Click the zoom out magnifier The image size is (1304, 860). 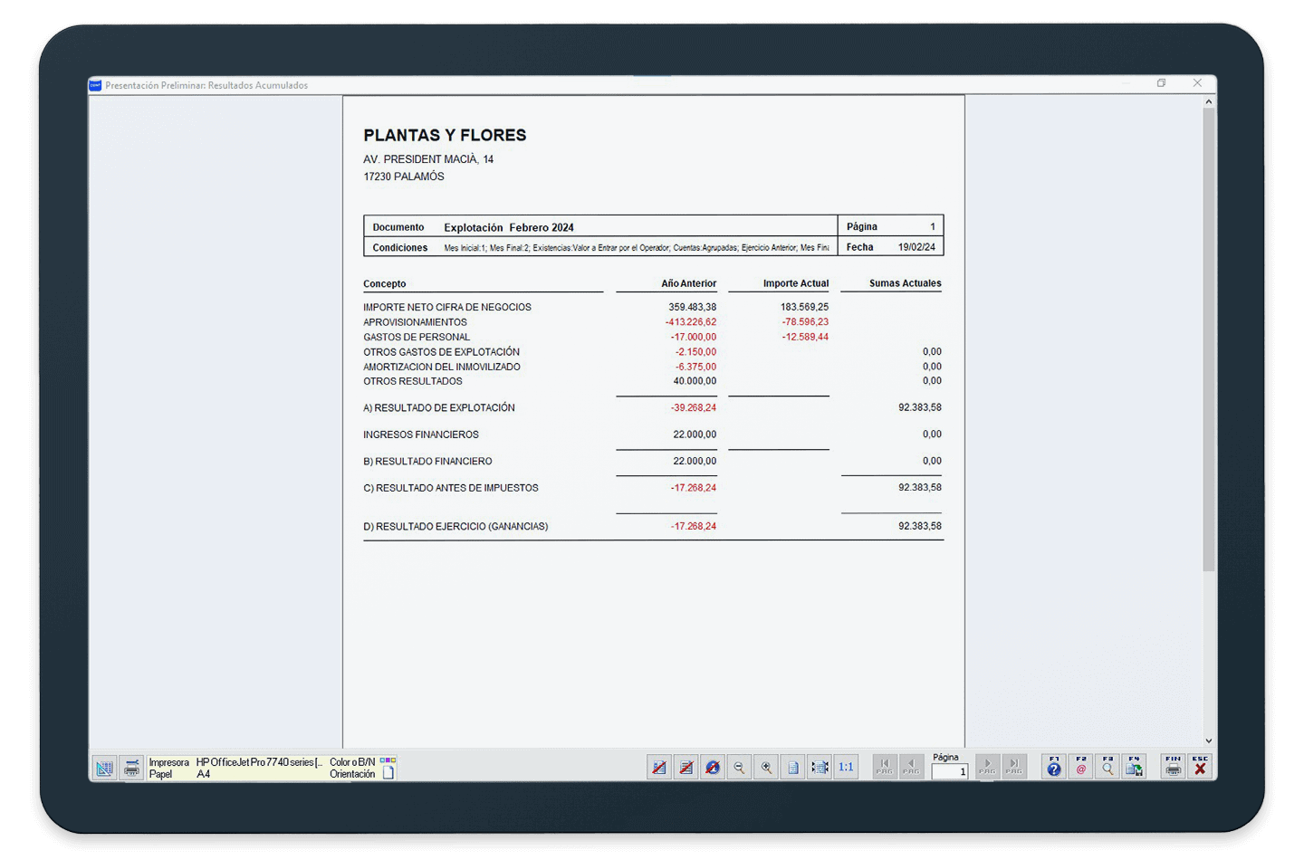pyautogui.click(x=739, y=768)
